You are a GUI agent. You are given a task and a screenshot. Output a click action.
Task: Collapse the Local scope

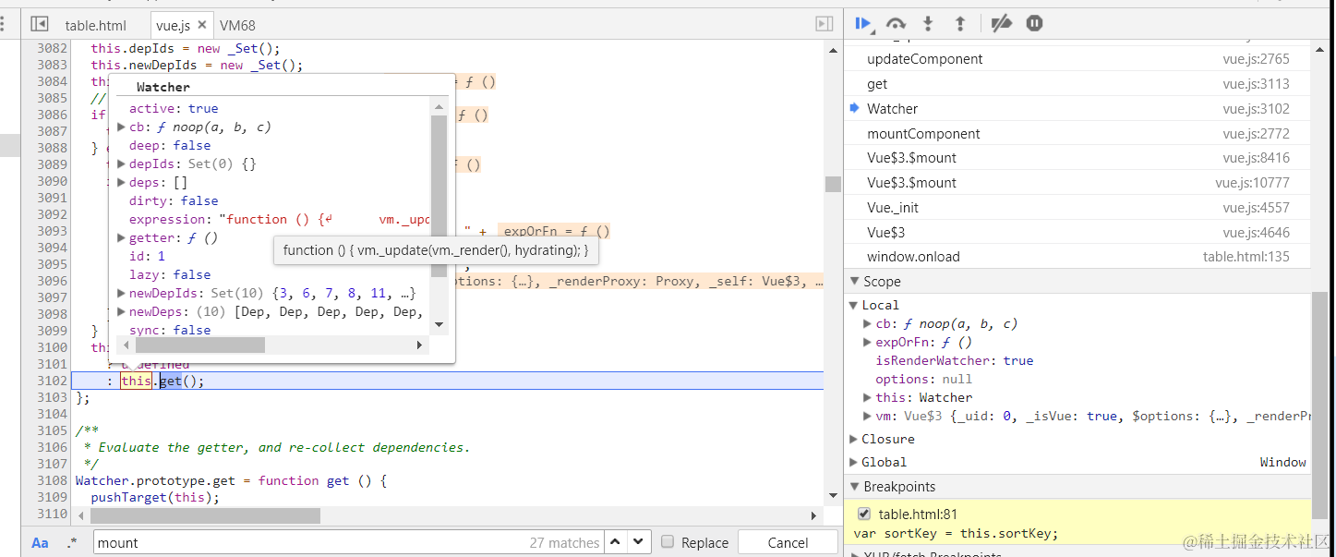[x=853, y=305]
